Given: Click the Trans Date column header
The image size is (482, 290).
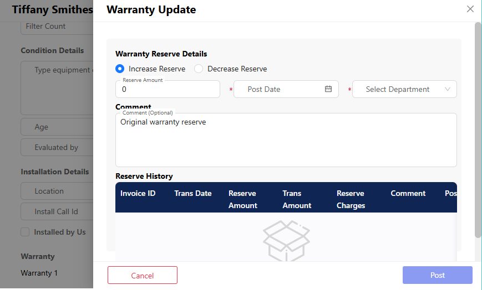Looking at the screenshot, I should coord(192,193).
